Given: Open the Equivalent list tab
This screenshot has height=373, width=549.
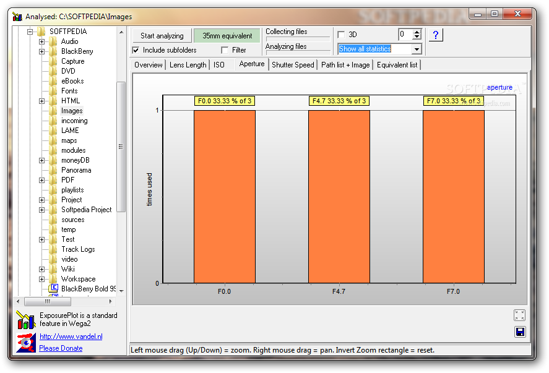Looking at the screenshot, I should click(397, 65).
